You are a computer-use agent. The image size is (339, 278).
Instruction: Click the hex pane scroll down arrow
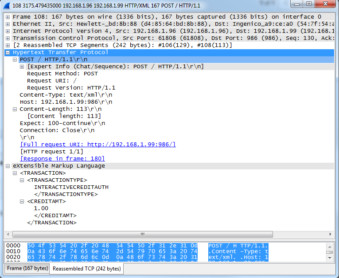[330, 258]
